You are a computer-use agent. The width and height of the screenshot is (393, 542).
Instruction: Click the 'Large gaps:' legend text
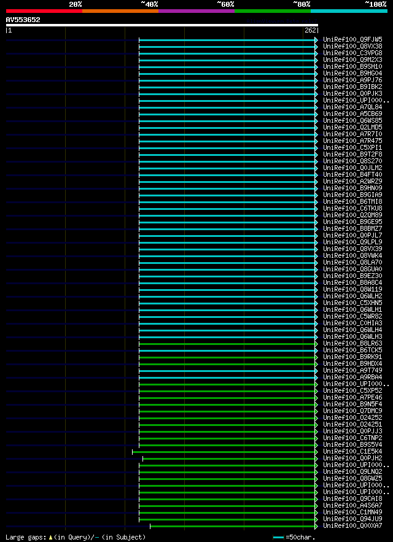26,538
